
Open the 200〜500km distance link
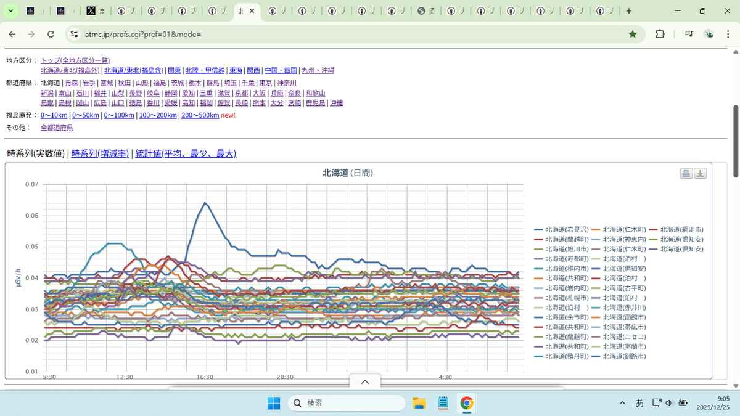(200, 115)
